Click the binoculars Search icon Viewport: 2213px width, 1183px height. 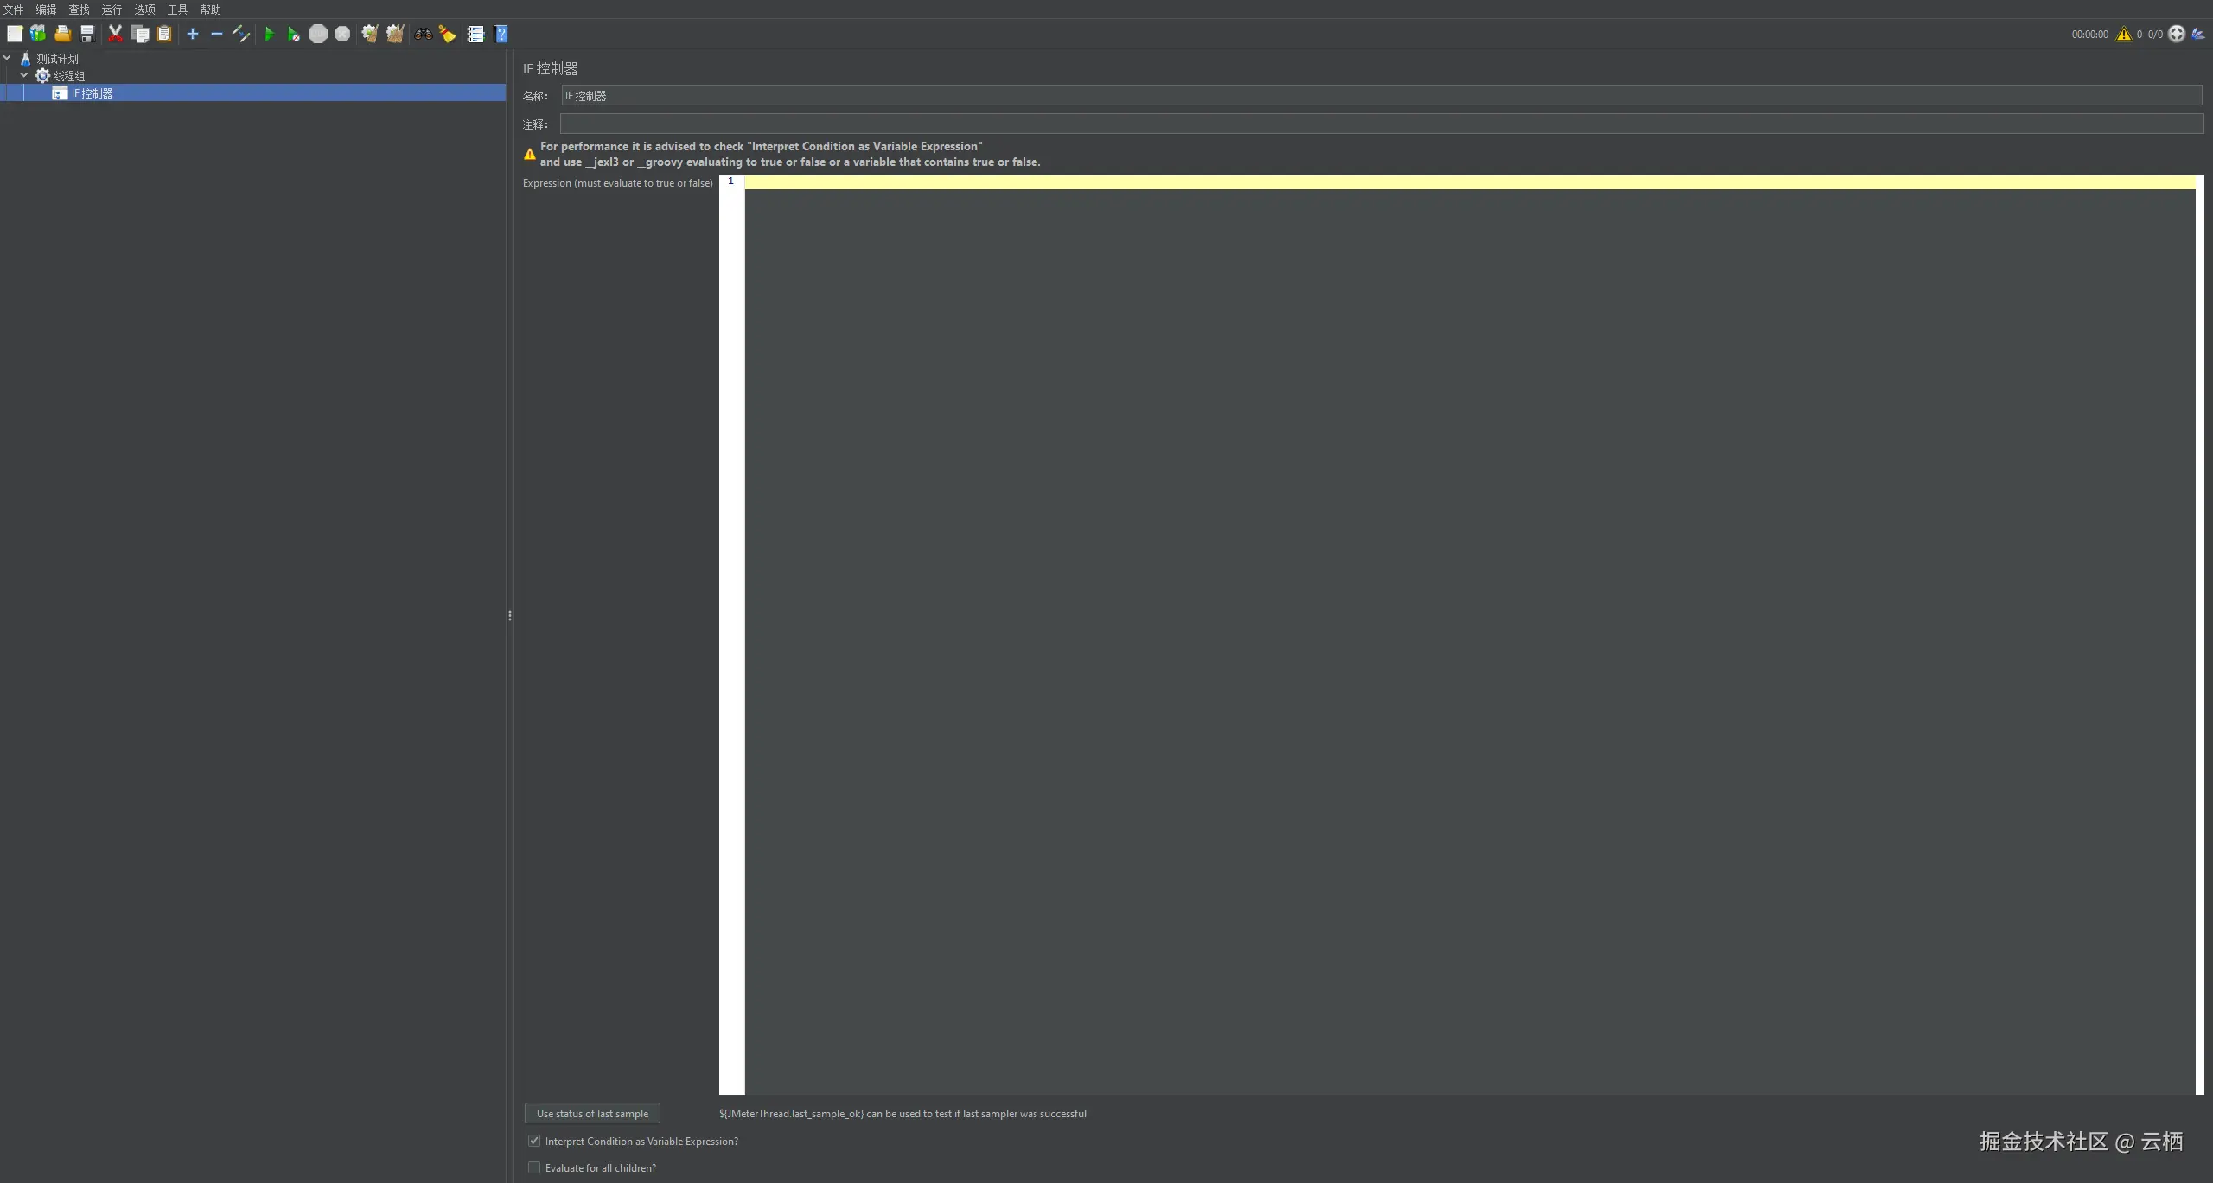tap(423, 35)
